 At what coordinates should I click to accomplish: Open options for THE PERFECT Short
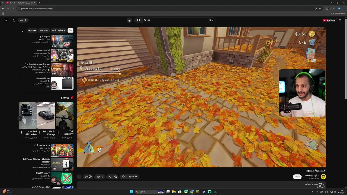[58, 132]
